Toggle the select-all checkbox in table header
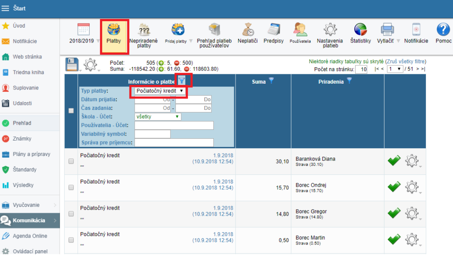This screenshot has height=258, width=453. pos(71,111)
